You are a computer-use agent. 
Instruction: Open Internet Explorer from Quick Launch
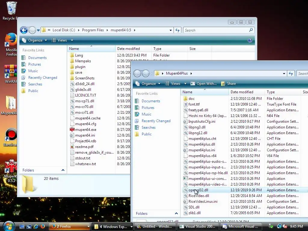36,226
